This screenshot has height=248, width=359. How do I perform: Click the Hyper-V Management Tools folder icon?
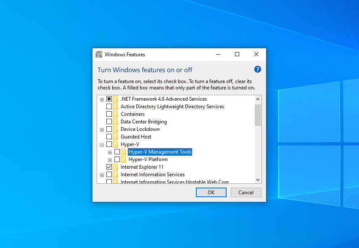(x=124, y=152)
